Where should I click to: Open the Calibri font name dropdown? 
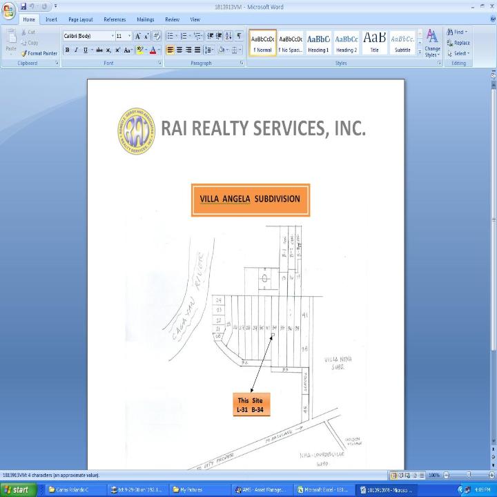click(x=113, y=36)
